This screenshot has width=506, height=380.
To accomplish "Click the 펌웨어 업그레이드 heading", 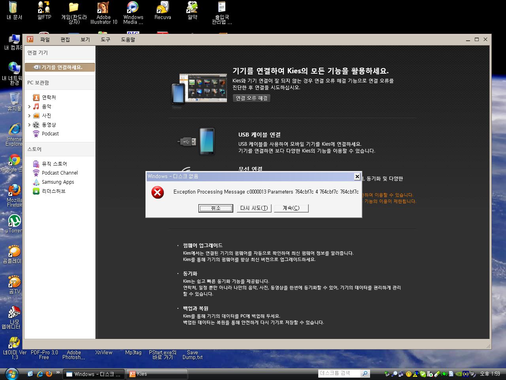I will pos(203,245).
